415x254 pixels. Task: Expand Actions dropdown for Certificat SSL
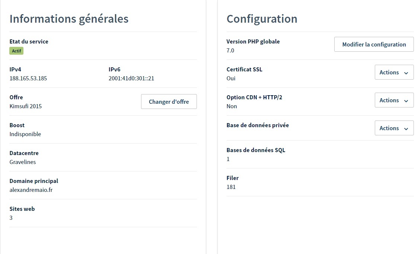coord(394,73)
